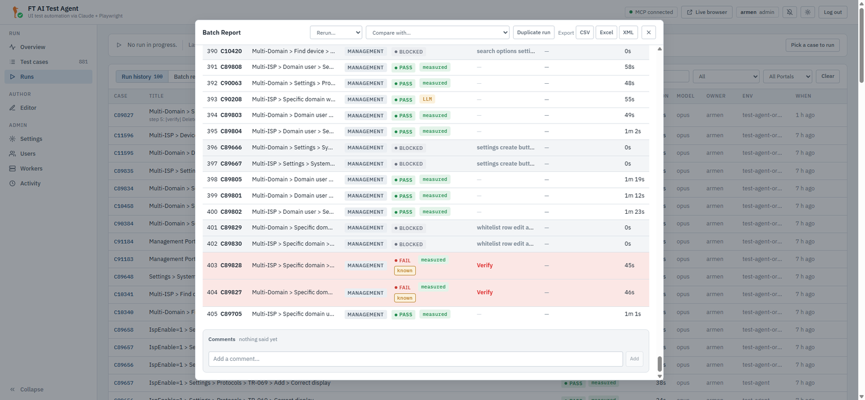Clear the run history filters
The image size is (865, 400).
coord(827,77)
